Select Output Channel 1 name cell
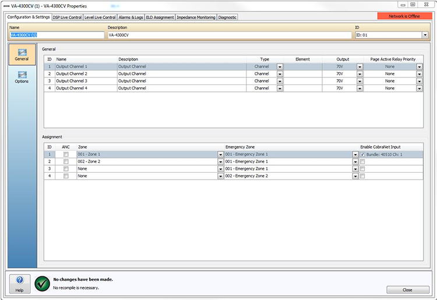 86,67
